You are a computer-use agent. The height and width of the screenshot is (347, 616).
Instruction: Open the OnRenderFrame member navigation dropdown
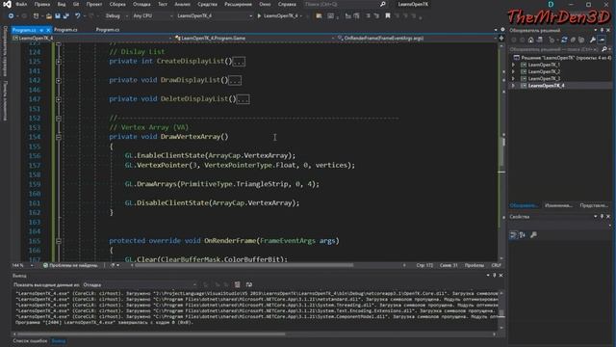(417, 39)
